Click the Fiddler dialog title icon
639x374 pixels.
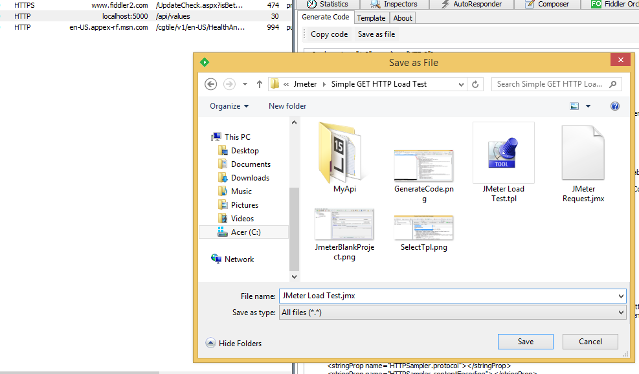[x=205, y=62]
